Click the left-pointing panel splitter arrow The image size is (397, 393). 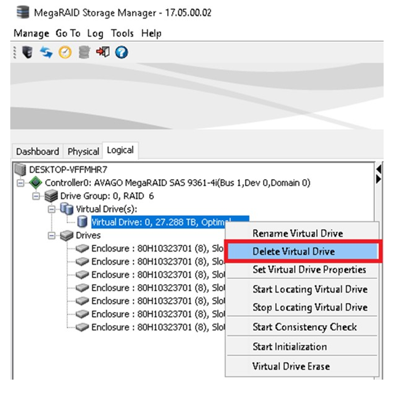(379, 169)
